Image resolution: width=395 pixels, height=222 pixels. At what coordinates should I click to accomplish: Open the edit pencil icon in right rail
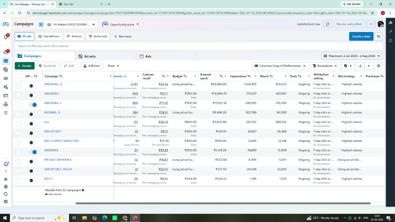click(x=390, y=32)
